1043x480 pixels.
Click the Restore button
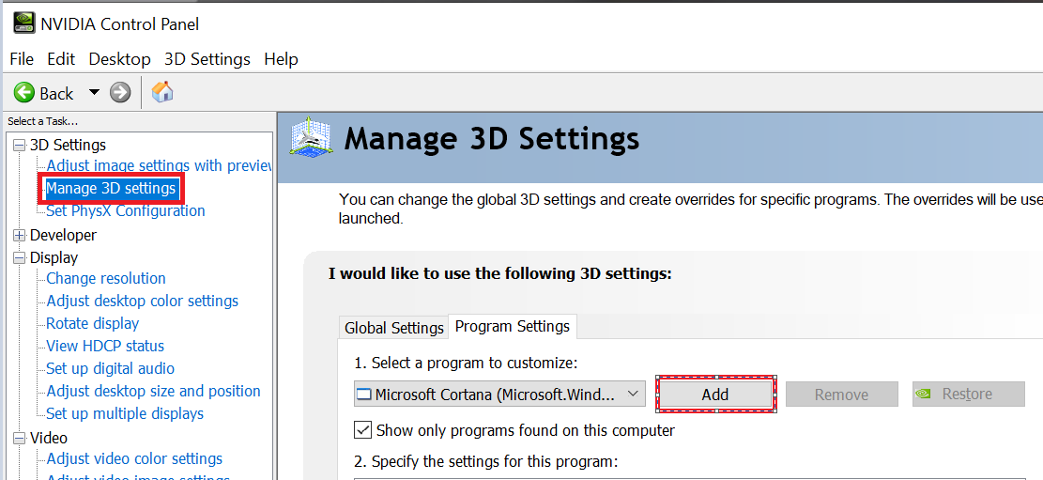968,395
